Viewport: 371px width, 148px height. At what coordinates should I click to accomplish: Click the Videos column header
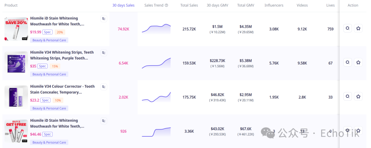[302, 5]
